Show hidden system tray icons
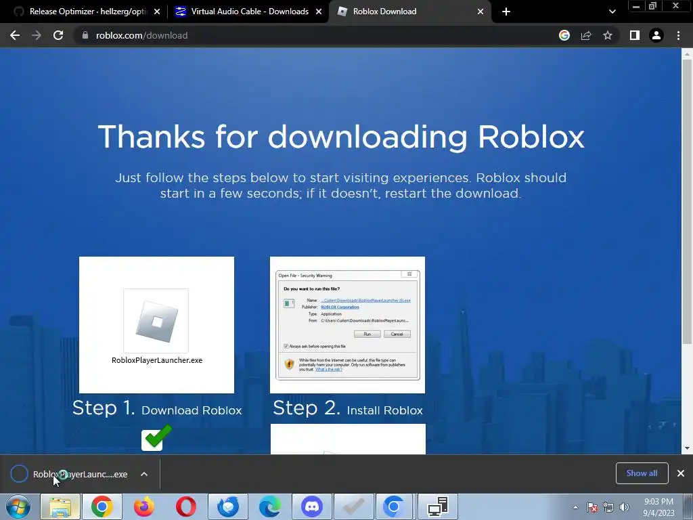The image size is (693, 520). coord(575,508)
